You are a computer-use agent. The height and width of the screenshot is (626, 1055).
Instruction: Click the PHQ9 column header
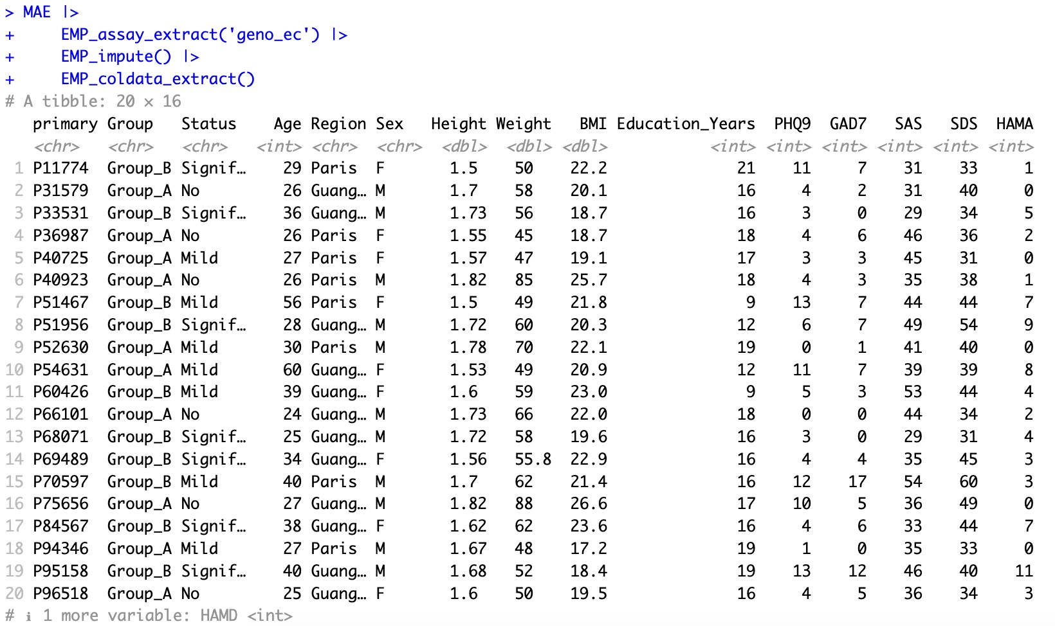click(792, 123)
